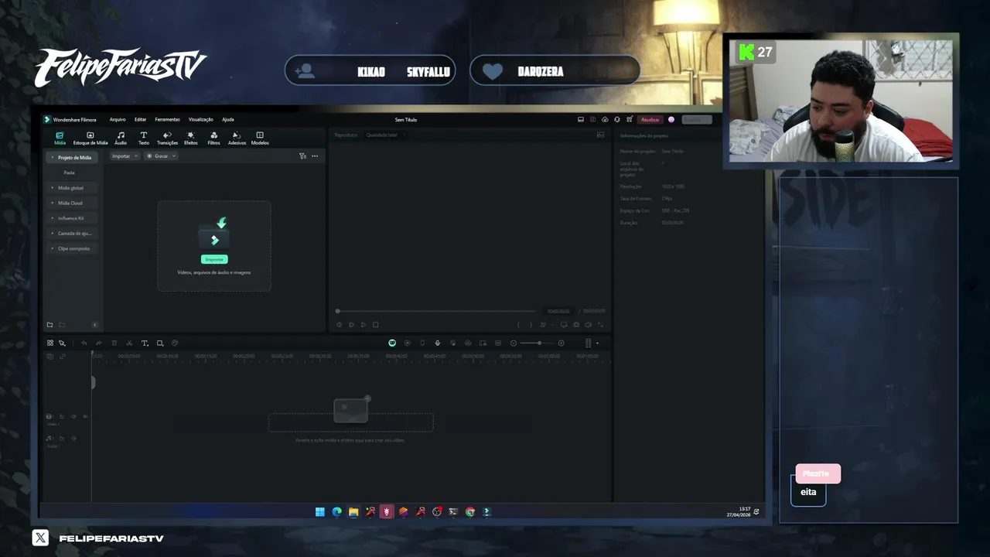Image resolution: width=990 pixels, height=557 pixels.
Task: Collapse the media sidebar panel
Action: tap(95, 325)
